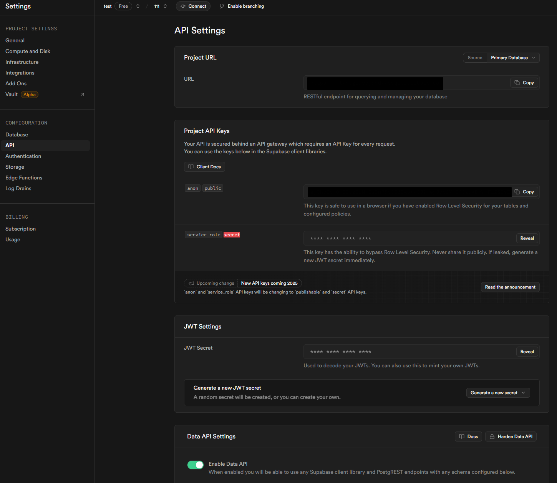Click the git branch icon beside Enable branching
This screenshot has width=557, height=483.
[x=222, y=6]
